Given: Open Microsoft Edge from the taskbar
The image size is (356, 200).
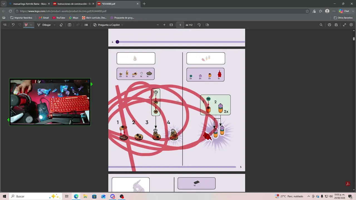Looking at the screenshot, I should pos(76,196).
